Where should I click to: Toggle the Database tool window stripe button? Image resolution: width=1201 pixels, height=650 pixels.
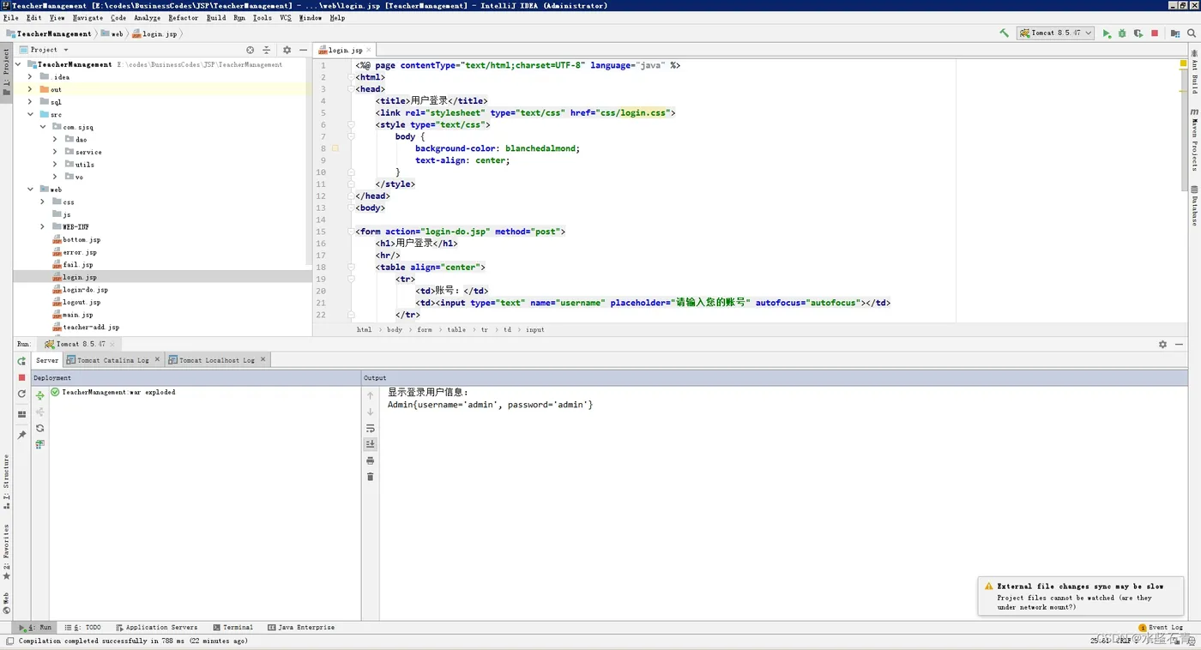[x=1194, y=206]
